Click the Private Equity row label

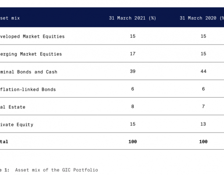[17, 125]
